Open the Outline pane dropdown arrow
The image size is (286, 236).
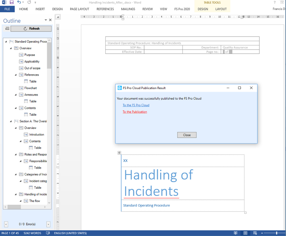point(45,20)
